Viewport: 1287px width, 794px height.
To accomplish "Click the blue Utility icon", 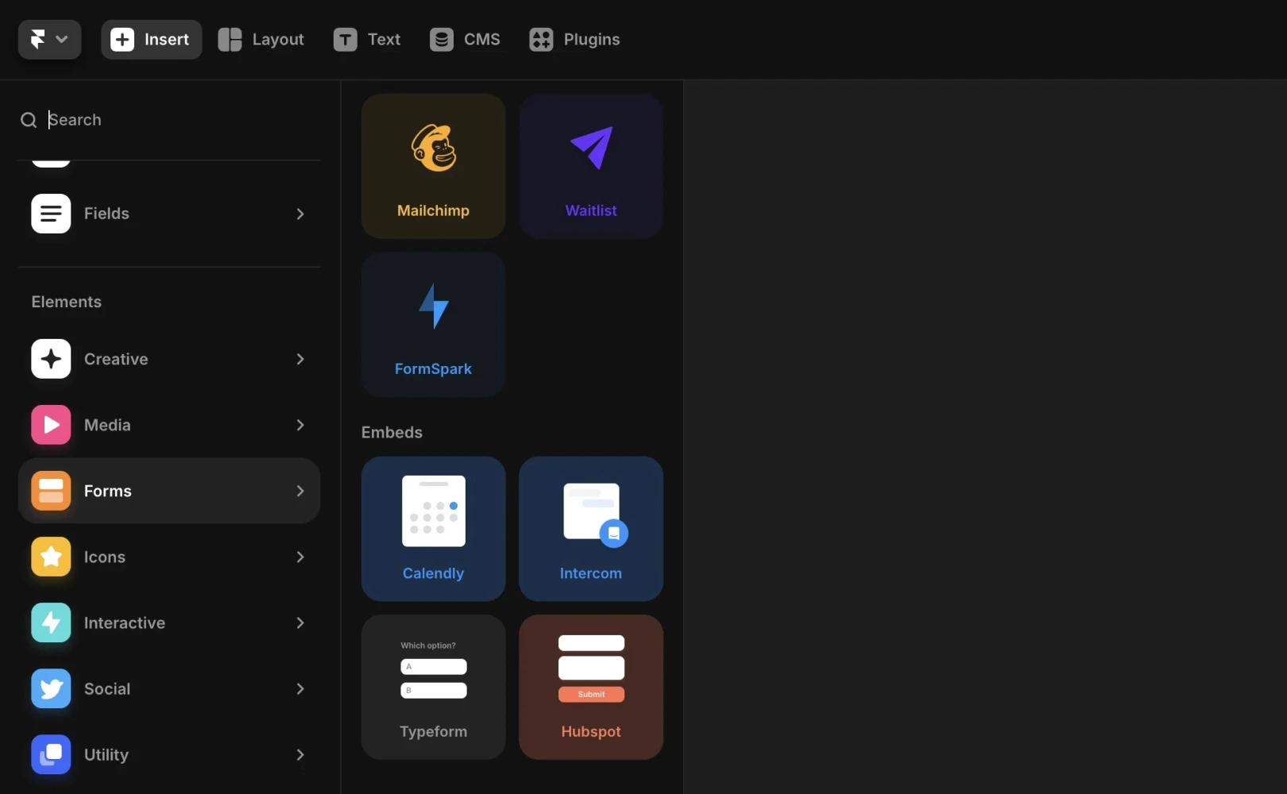I will tap(51, 754).
